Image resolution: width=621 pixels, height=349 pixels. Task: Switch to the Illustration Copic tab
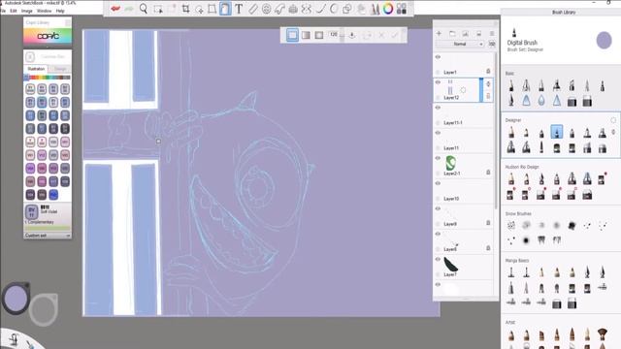[36, 69]
